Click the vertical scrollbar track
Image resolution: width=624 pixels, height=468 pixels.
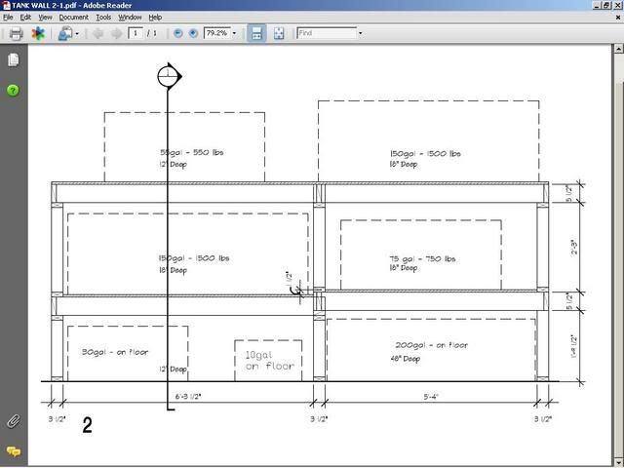[619, 254]
